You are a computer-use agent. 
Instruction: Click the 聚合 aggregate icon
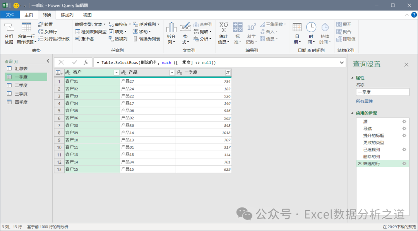point(339,32)
